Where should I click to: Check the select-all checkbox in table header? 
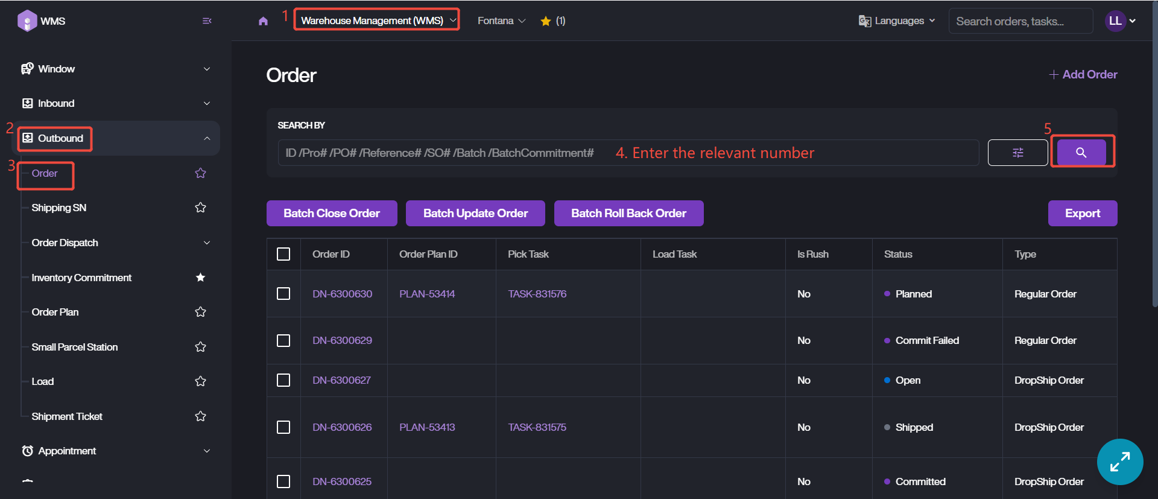pos(283,254)
